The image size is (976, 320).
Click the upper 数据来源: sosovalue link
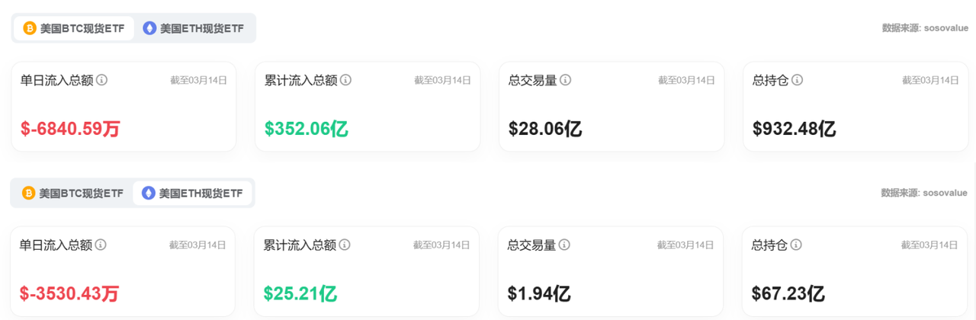925,28
